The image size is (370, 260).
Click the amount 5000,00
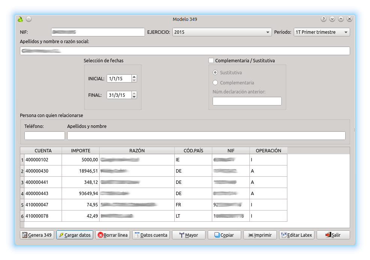click(81, 160)
